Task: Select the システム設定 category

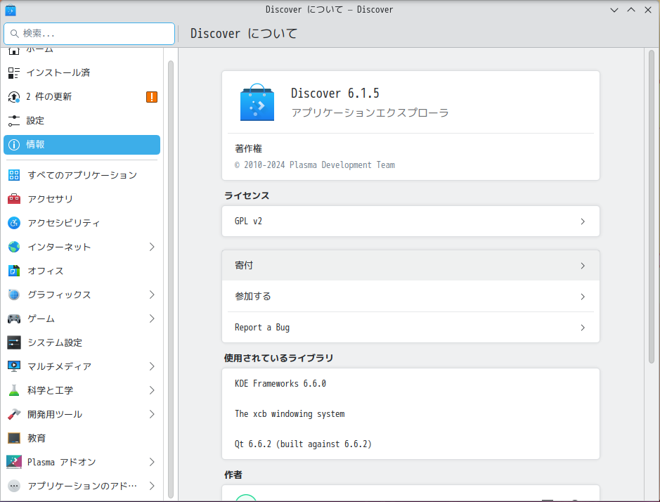Action: point(82,342)
